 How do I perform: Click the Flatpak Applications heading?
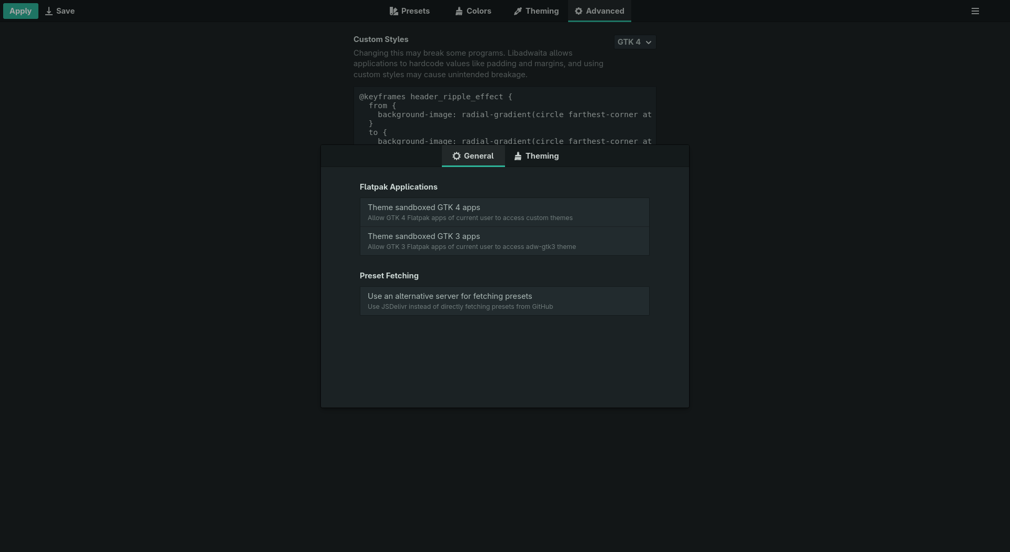click(x=399, y=187)
